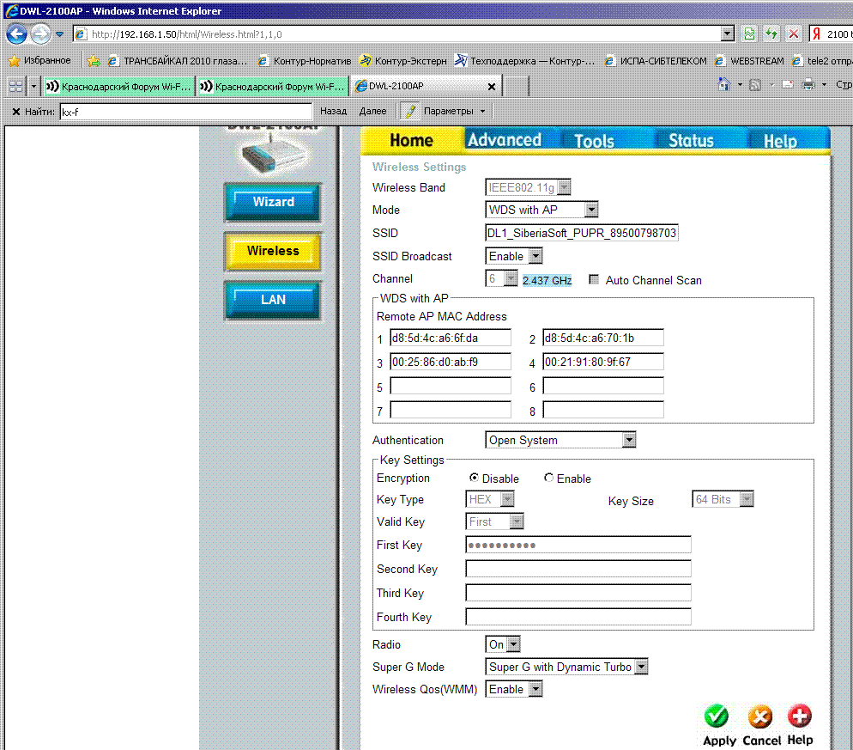
Task: Click the browser Forward arrow button
Action: point(40,34)
